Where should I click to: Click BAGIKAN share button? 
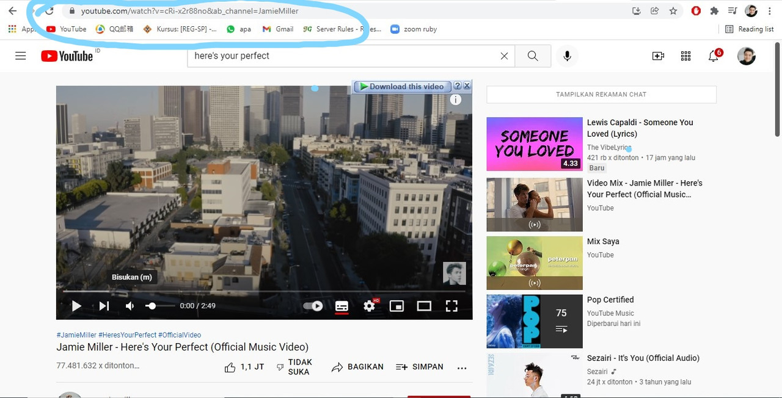click(x=357, y=367)
